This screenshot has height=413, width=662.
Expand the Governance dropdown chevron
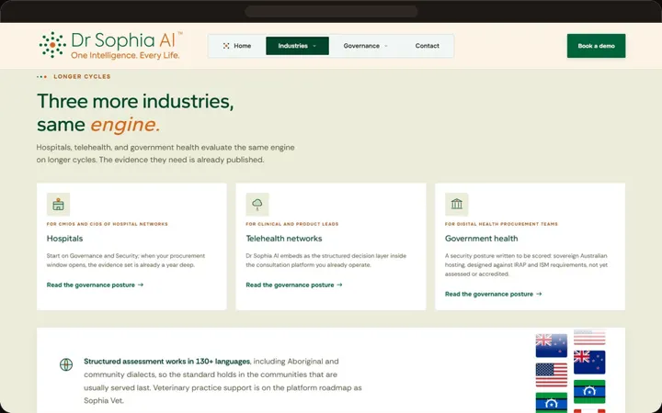point(386,46)
